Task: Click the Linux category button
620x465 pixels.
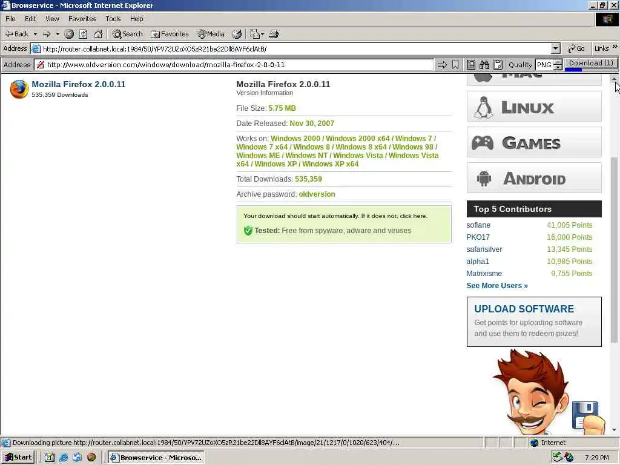Action: point(534,107)
